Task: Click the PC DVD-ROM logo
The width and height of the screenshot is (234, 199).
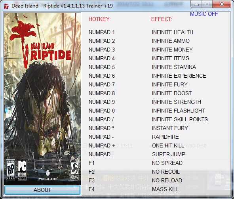Action: pyautogui.click(x=22, y=170)
